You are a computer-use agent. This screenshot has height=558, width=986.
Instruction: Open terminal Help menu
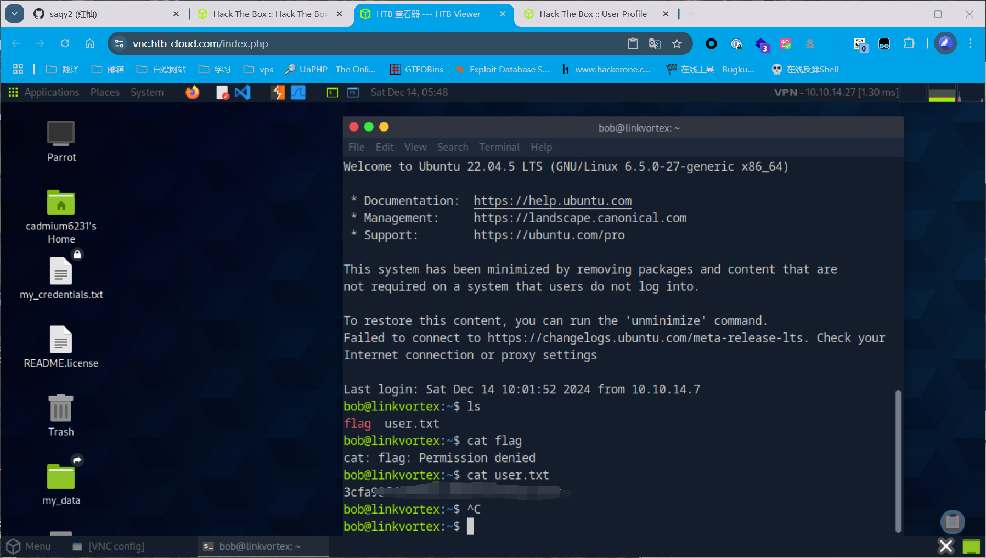pos(541,147)
